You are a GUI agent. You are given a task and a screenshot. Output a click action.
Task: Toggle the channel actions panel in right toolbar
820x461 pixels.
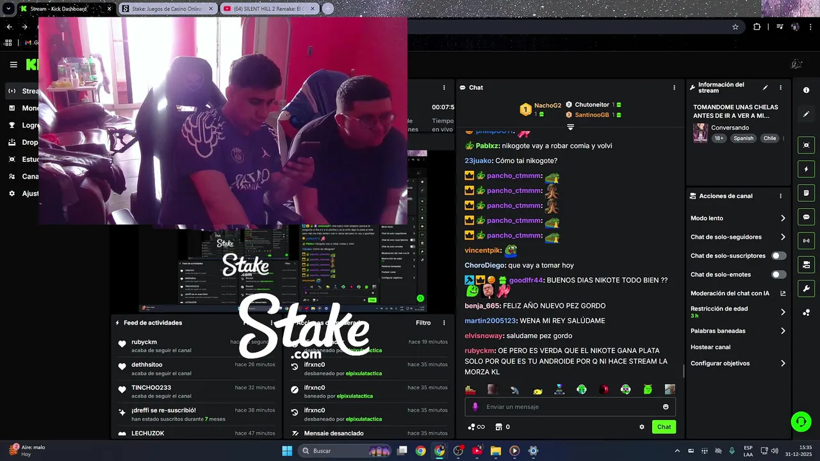click(806, 264)
